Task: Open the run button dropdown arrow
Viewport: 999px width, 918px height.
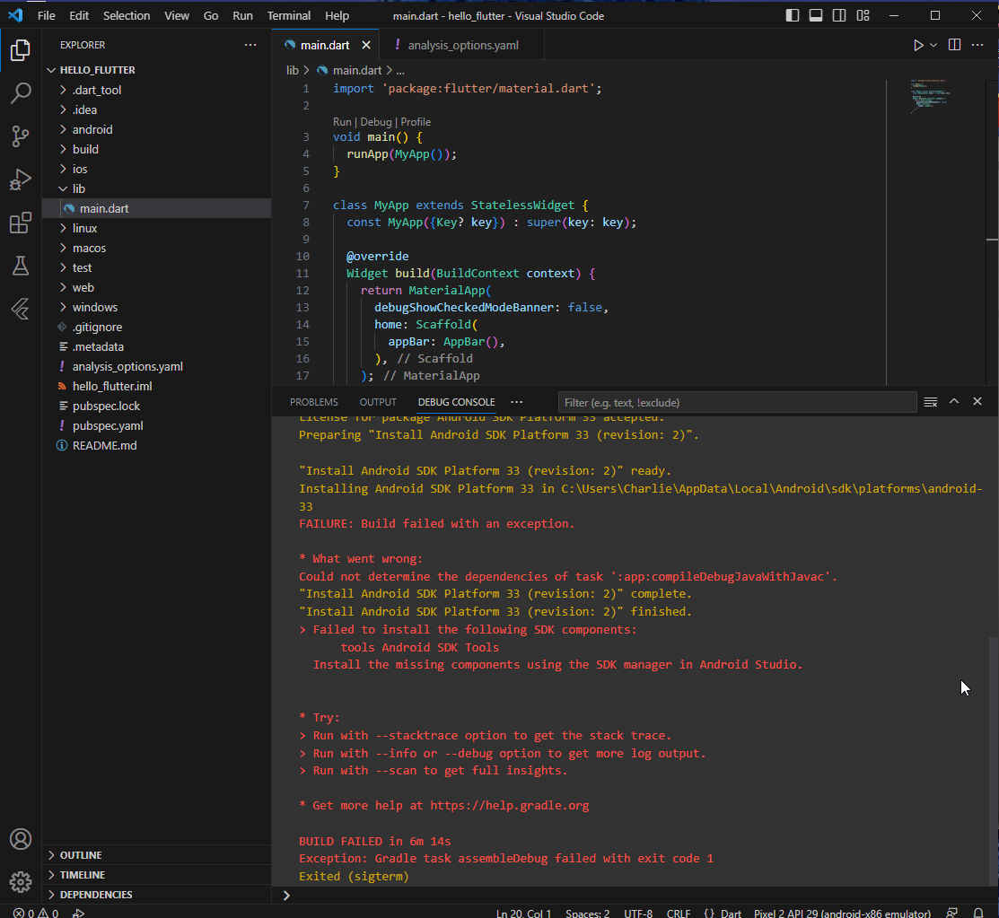Action: (933, 45)
